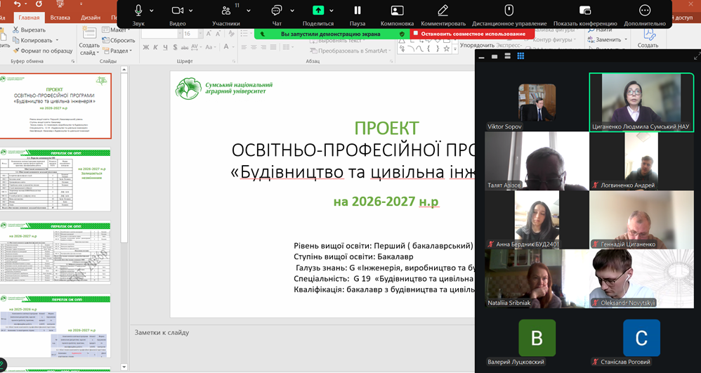701x373 pixels.
Task: Stop sharing via Остановить совместное использование
Action: 468,34
